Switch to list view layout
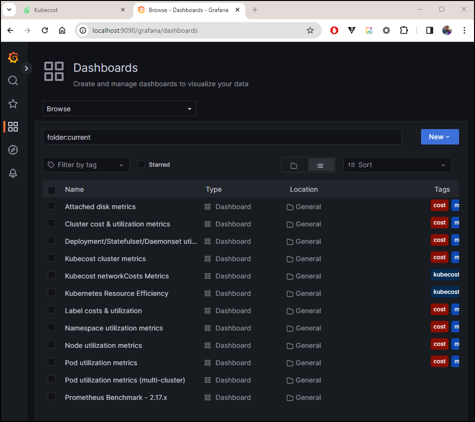Viewport: 475px width, 422px height. point(321,165)
